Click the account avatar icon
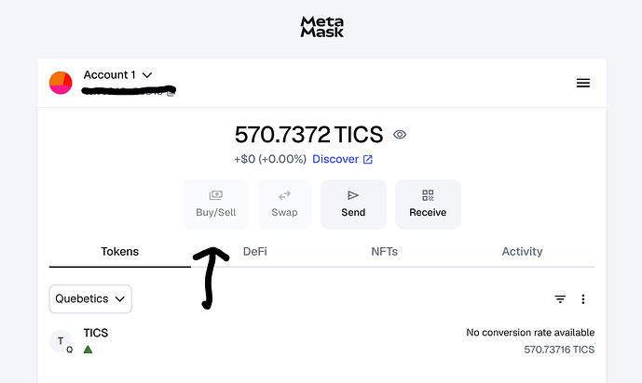This screenshot has height=383, width=642. [61, 83]
